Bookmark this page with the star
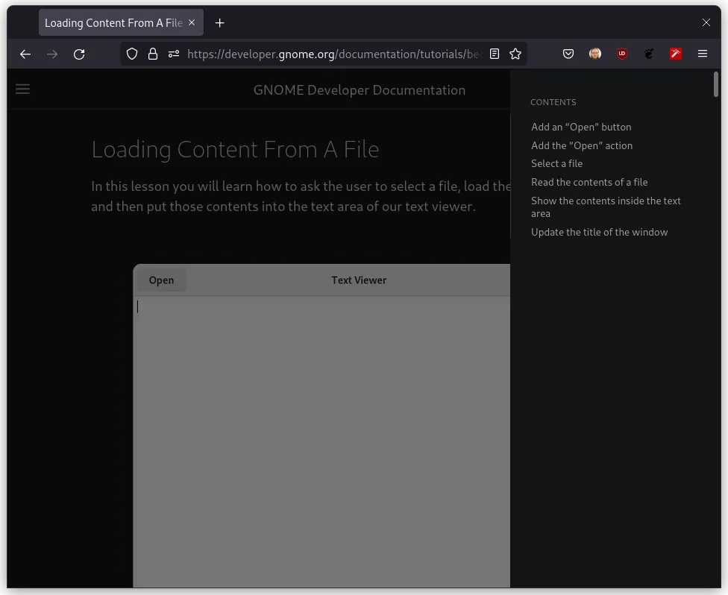The height and width of the screenshot is (595, 728). coord(515,54)
